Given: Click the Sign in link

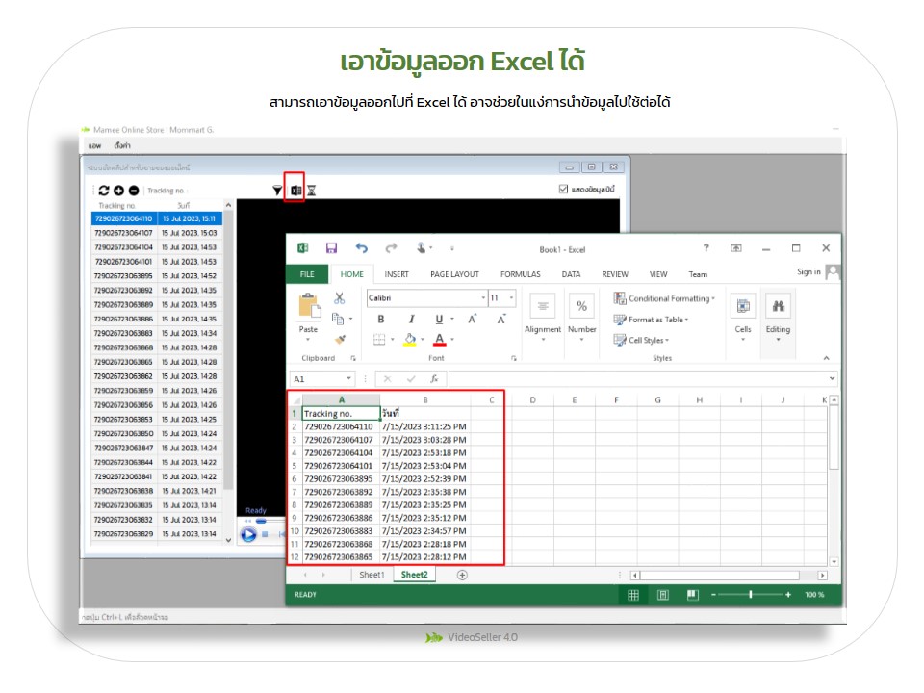Looking at the screenshot, I should 808,272.
